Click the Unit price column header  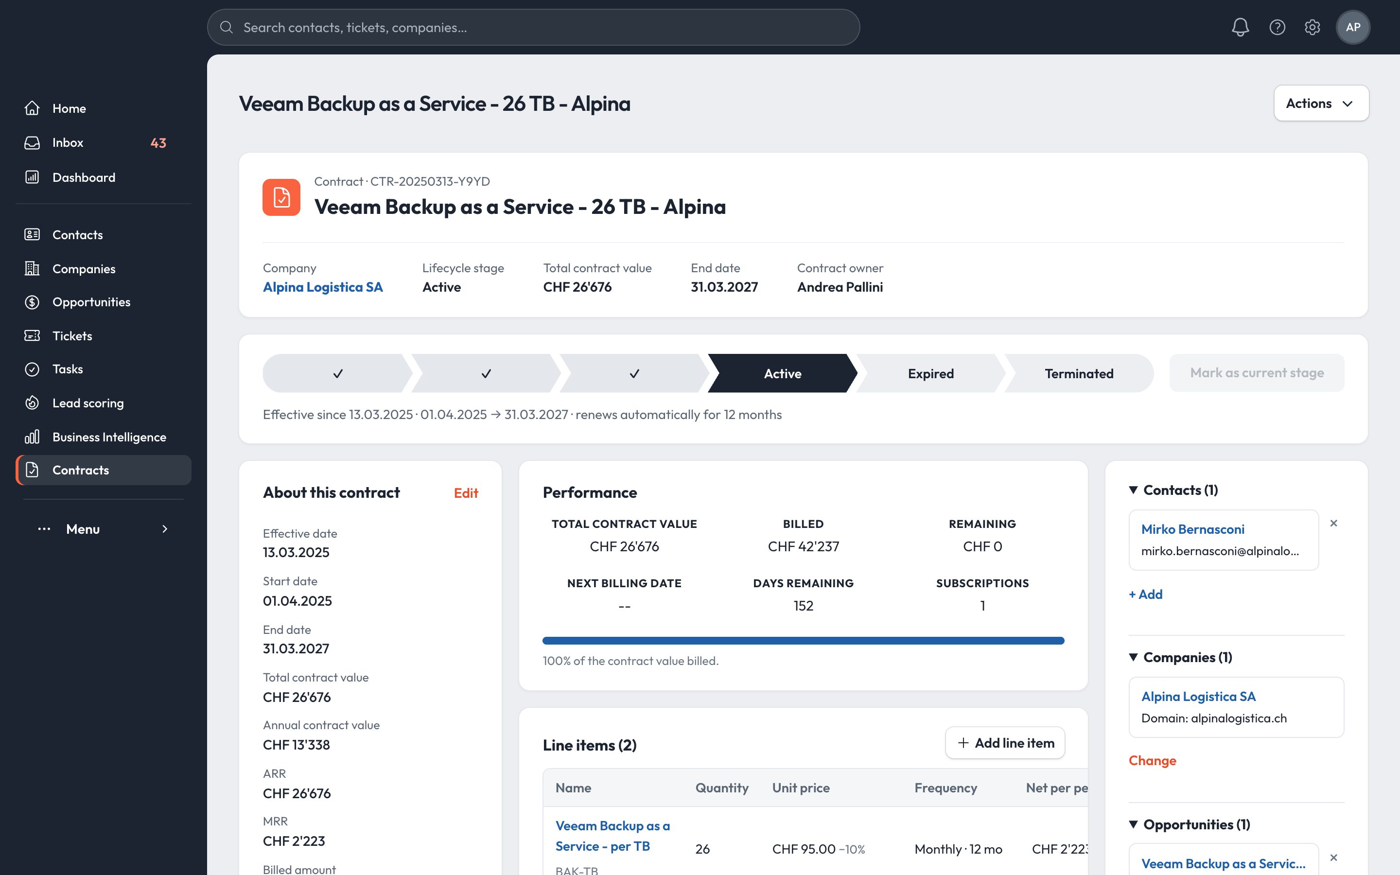pyautogui.click(x=801, y=787)
